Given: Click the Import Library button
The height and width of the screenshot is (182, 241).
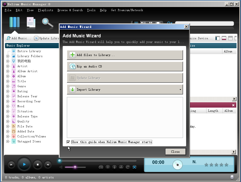Looking at the screenshot, I should pos(125,89).
